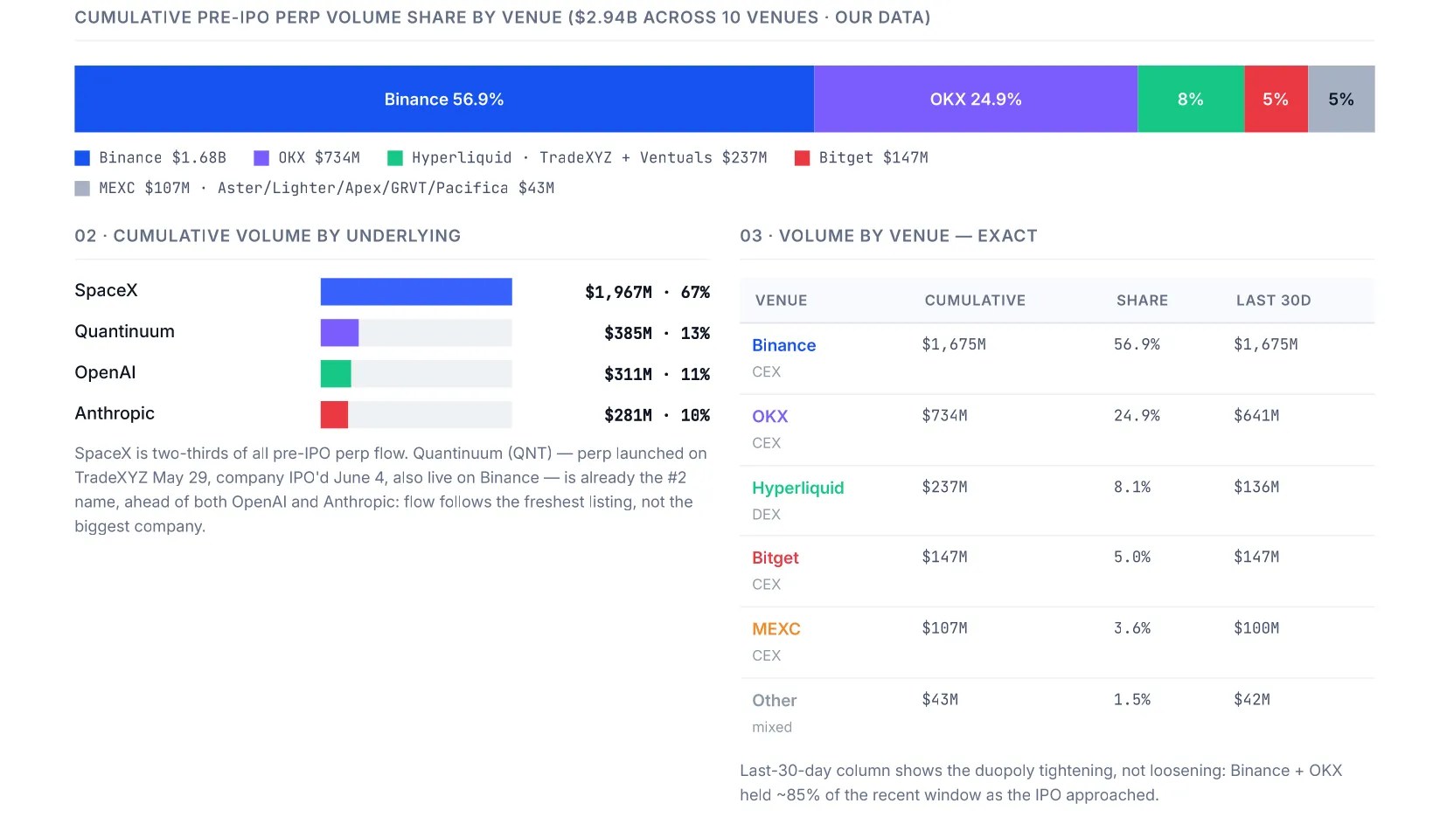This screenshot has height=824, width=1447.
Task: Click the LAST 30D column header
Action: [x=1273, y=301]
